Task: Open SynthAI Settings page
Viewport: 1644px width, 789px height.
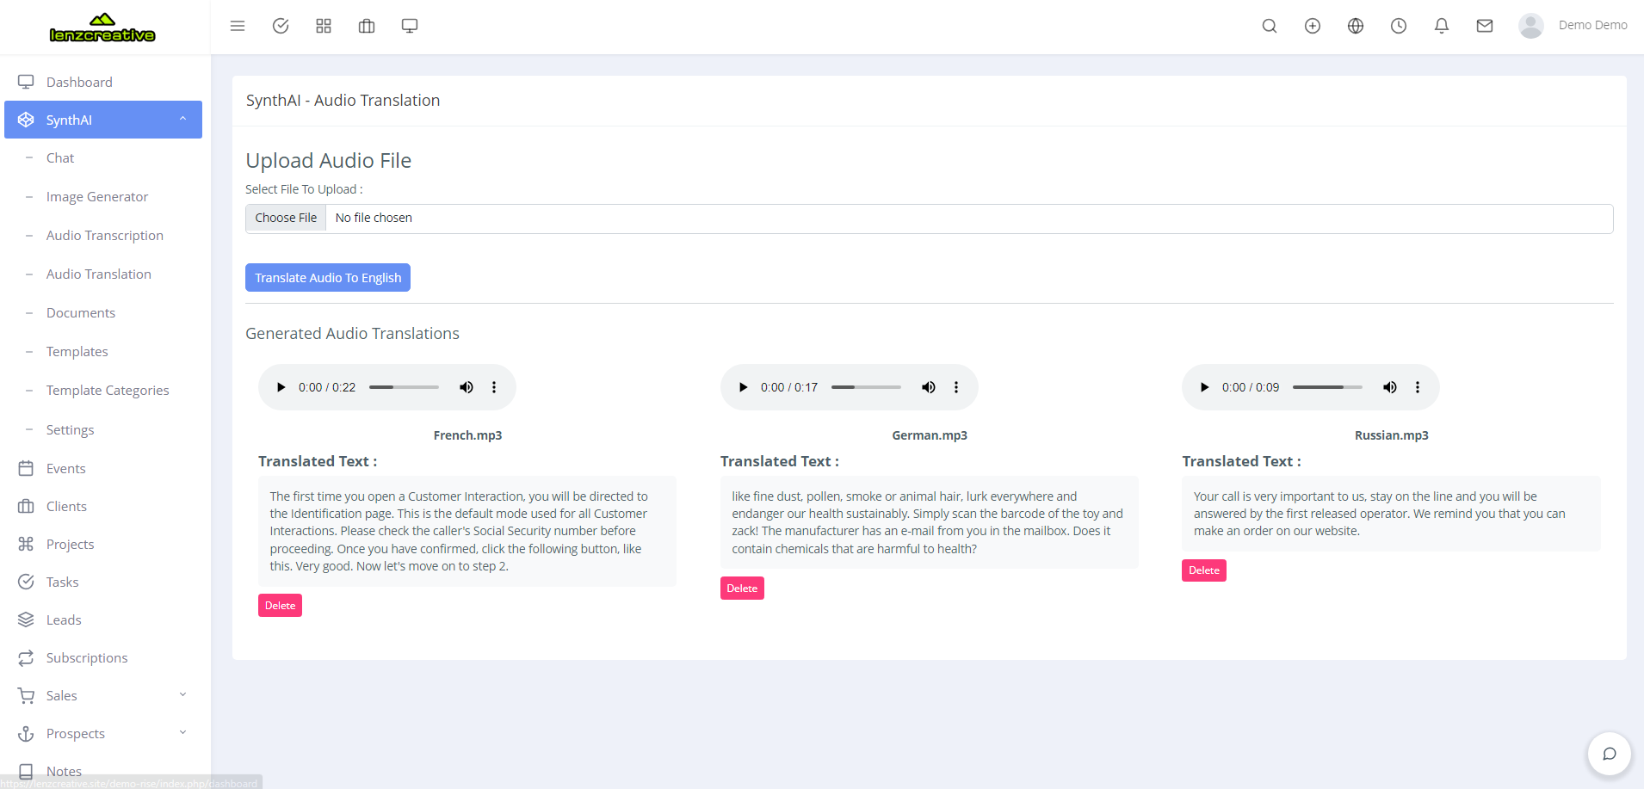Action: click(71, 429)
